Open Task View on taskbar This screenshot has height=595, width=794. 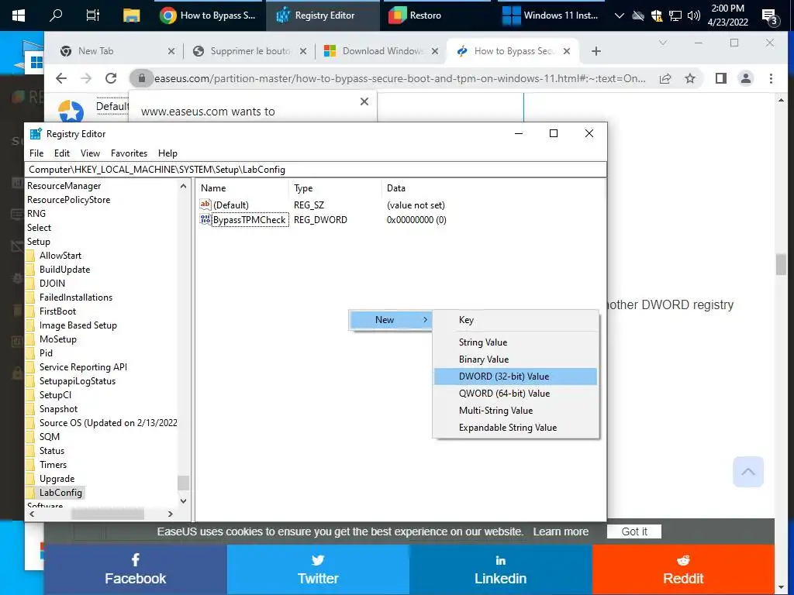pos(93,15)
